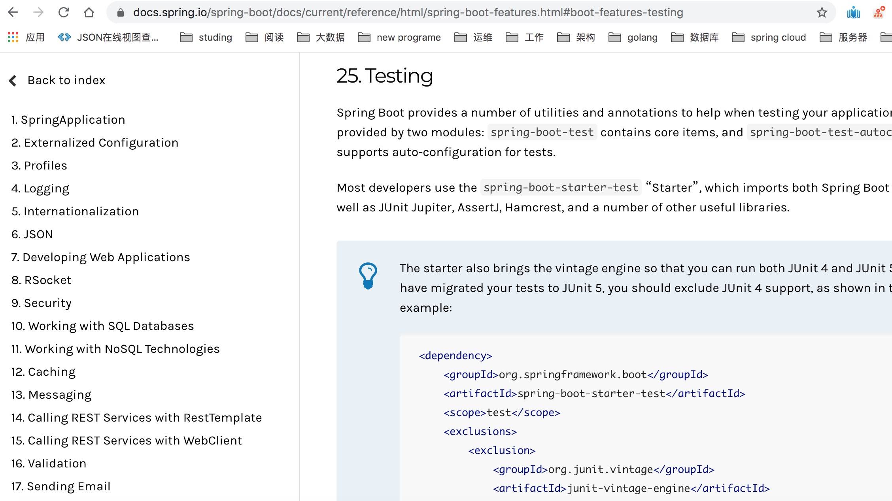Bookmark this page with star icon
Viewport: 892px width, 501px height.
click(822, 12)
